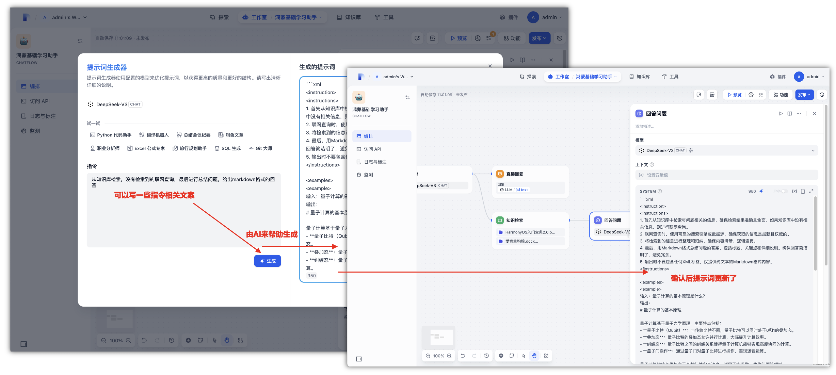Select 编排 in front window sidebar
Image resolution: width=836 pixels, height=375 pixels.
pyautogui.click(x=382, y=136)
